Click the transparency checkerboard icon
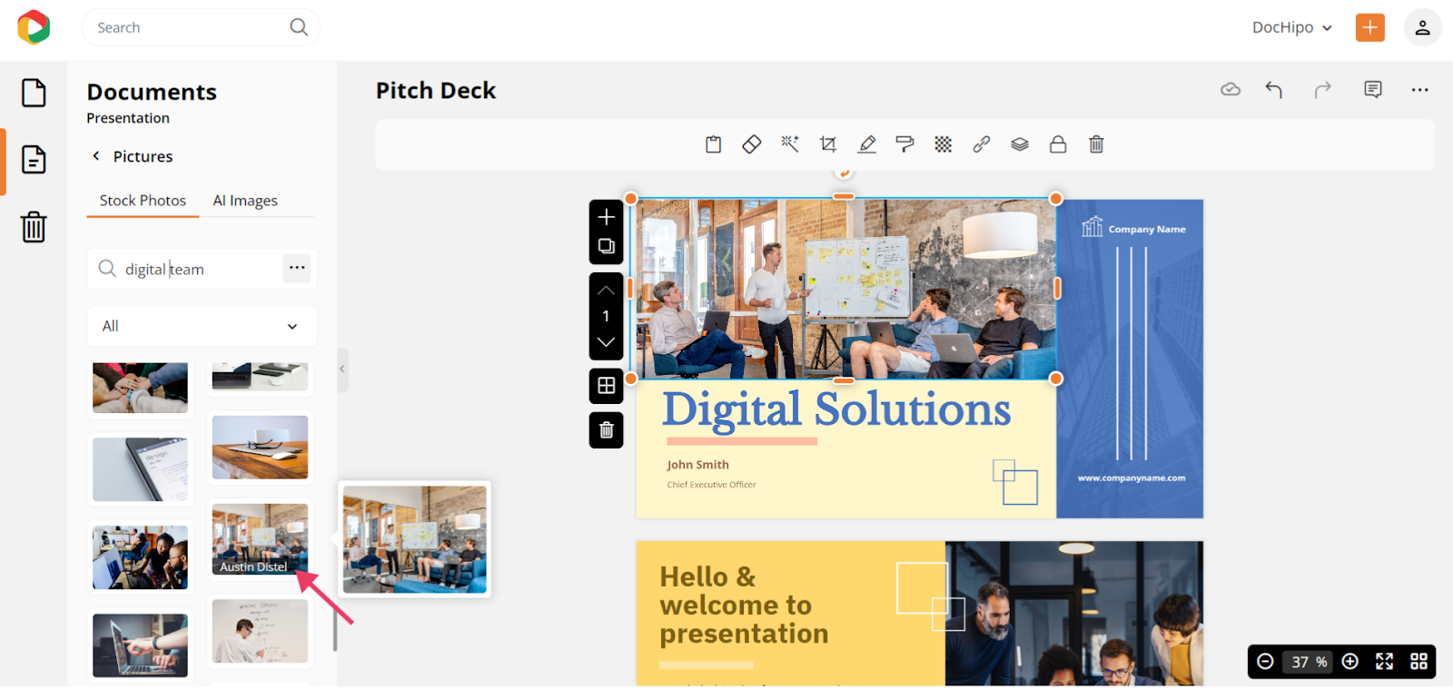Screen dimensions: 1453x690 (x=944, y=144)
